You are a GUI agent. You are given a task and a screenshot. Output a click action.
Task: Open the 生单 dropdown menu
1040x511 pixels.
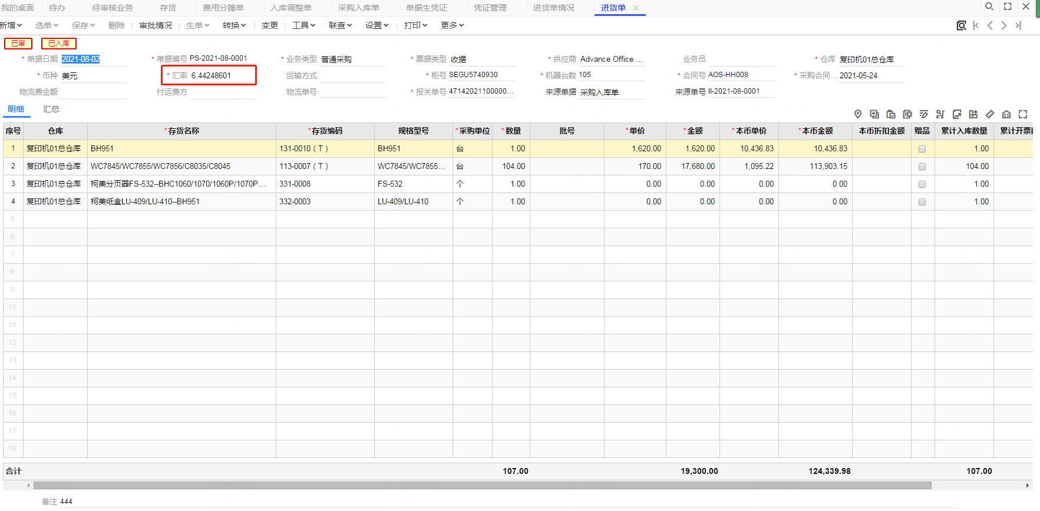click(x=197, y=25)
